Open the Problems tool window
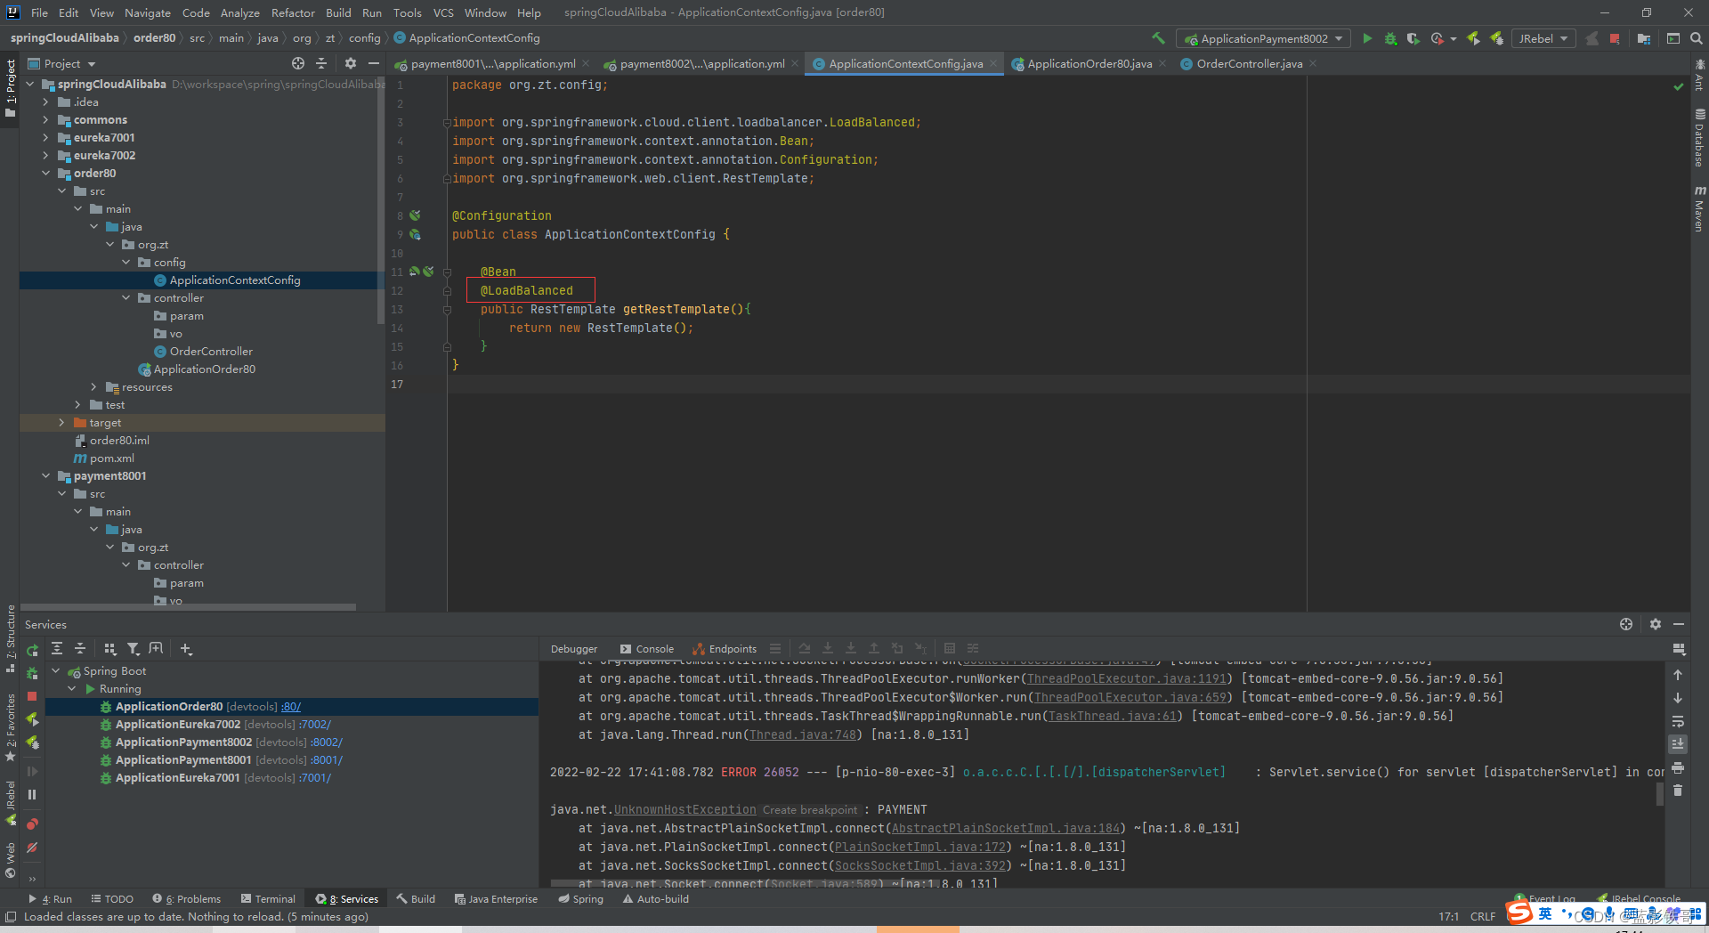Image resolution: width=1709 pixels, height=933 pixels. click(x=187, y=898)
